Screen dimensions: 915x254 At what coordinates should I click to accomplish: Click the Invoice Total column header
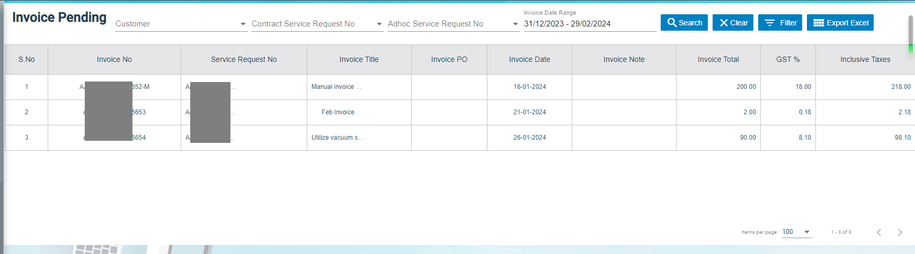[718, 59]
